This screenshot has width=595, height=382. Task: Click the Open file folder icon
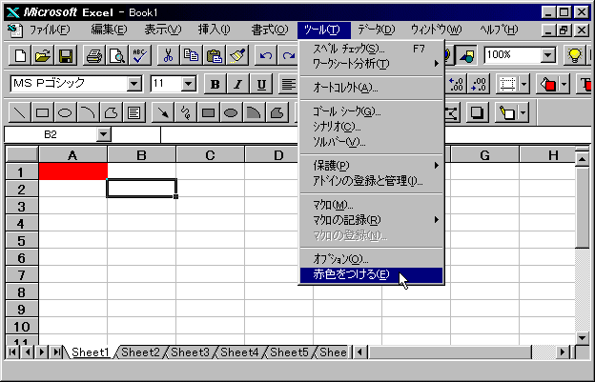[x=43, y=56]
